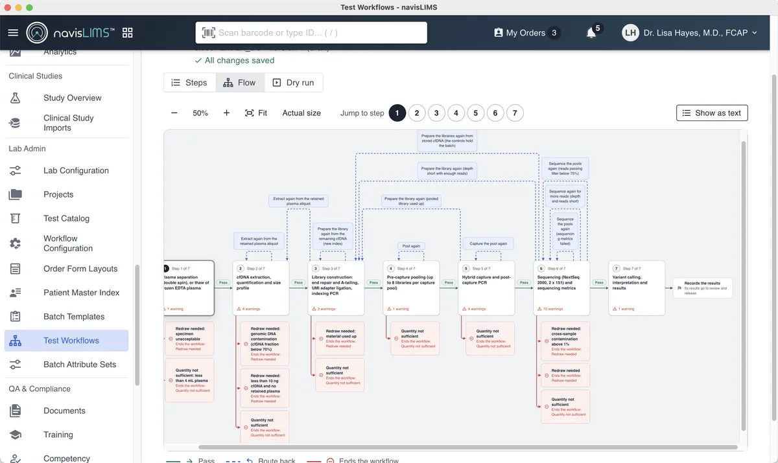Select the Sequencing NextSeq step 6 node
778x463 pixels.
(x=561, y=288)
